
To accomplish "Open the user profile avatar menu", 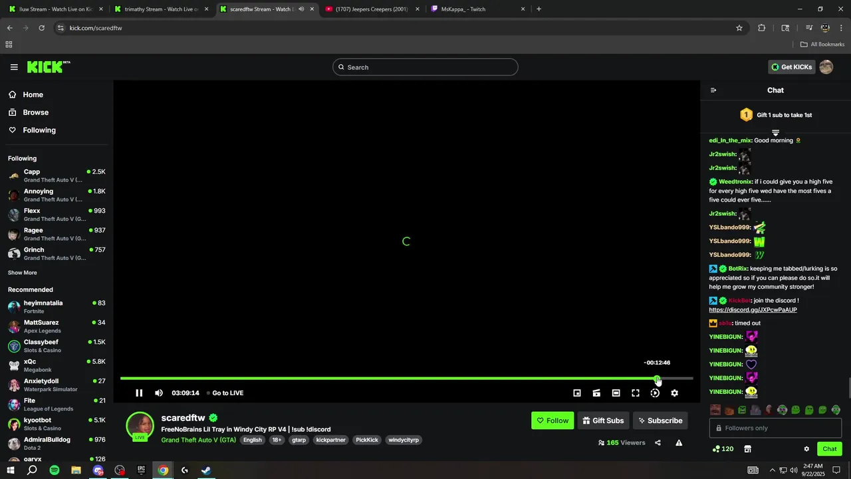I will (826, 67).
